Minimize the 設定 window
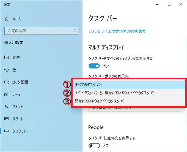Screen dimensions: 187x152 157,4
